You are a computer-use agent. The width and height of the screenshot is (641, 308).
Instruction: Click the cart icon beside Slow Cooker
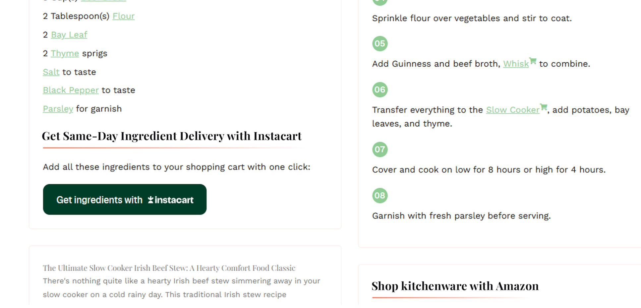(x=544, y=107)
